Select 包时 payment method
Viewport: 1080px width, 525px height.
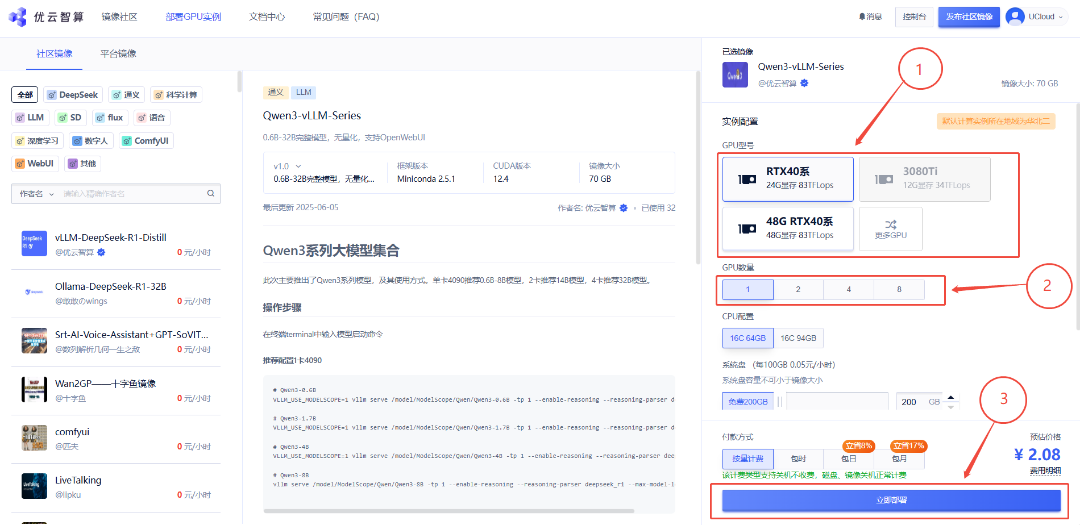798,459
